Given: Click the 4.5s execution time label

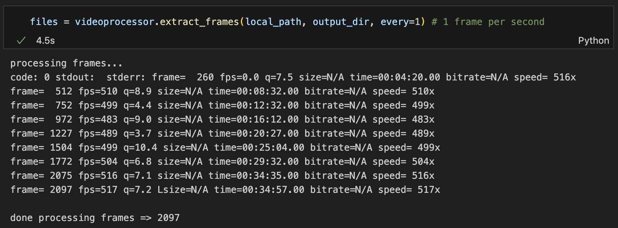Looking at the screenshot, I should click(x=45, y=41).
